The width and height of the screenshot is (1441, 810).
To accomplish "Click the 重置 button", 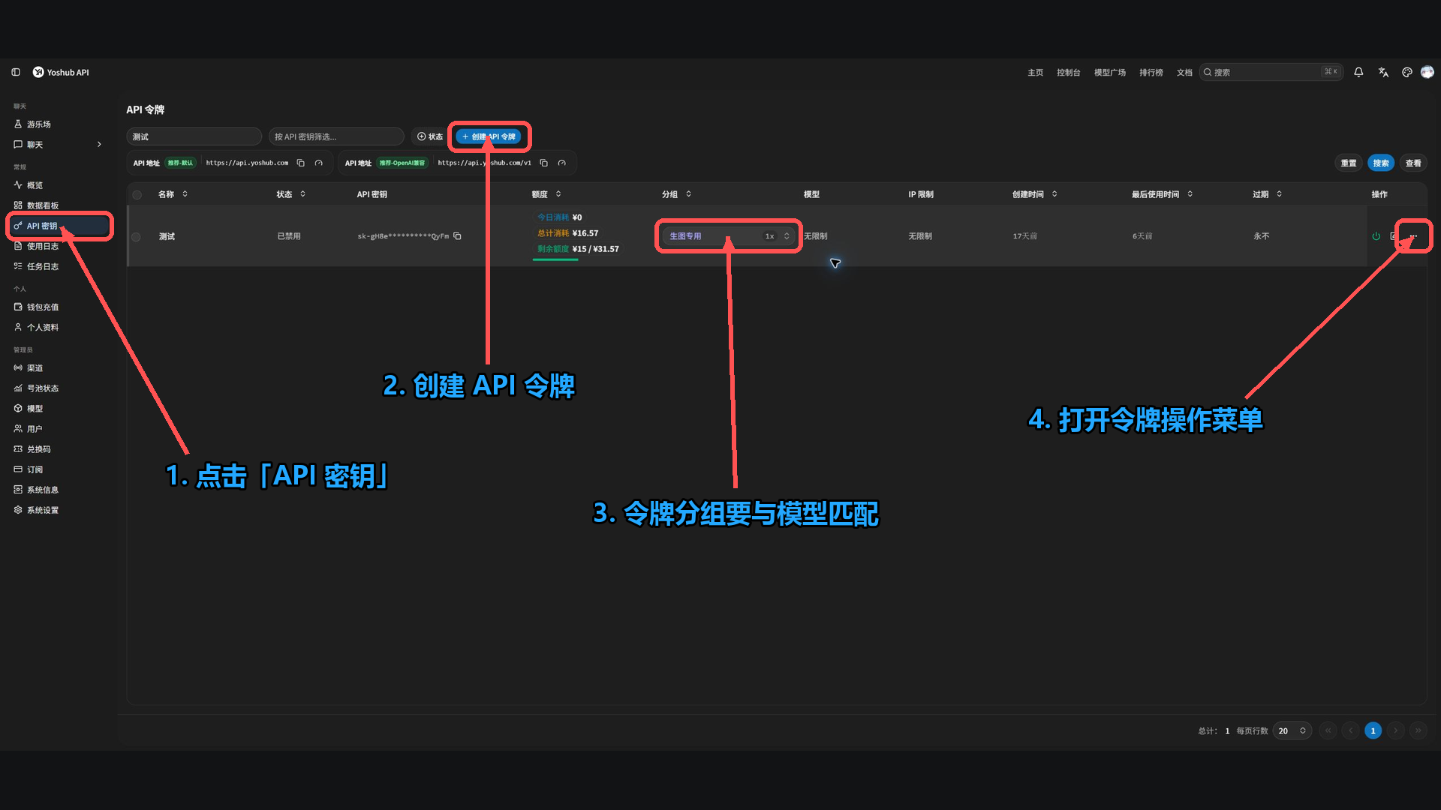I will pos(1349,163).
